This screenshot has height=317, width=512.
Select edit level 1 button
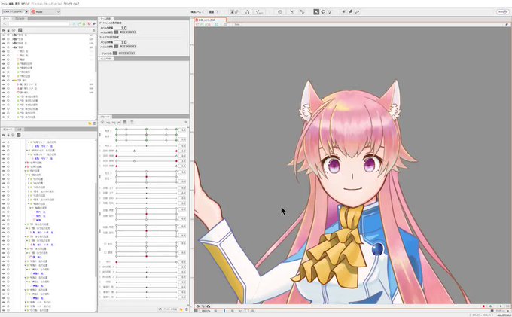[206, 12]
